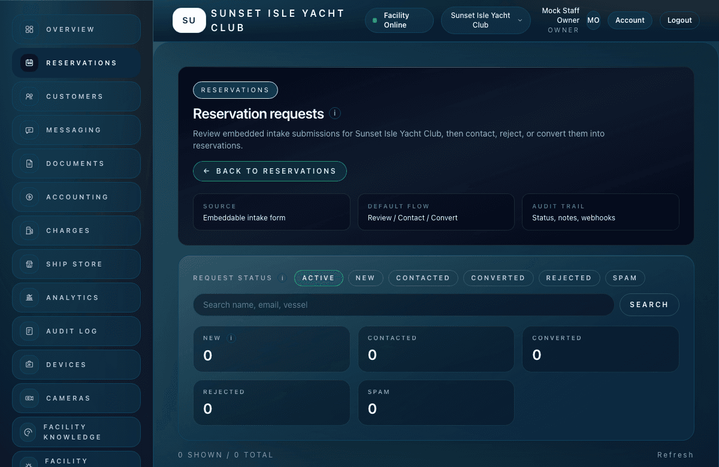The image size is (719, 467).
Task: Open the Customers section
Action: (76, 96)
